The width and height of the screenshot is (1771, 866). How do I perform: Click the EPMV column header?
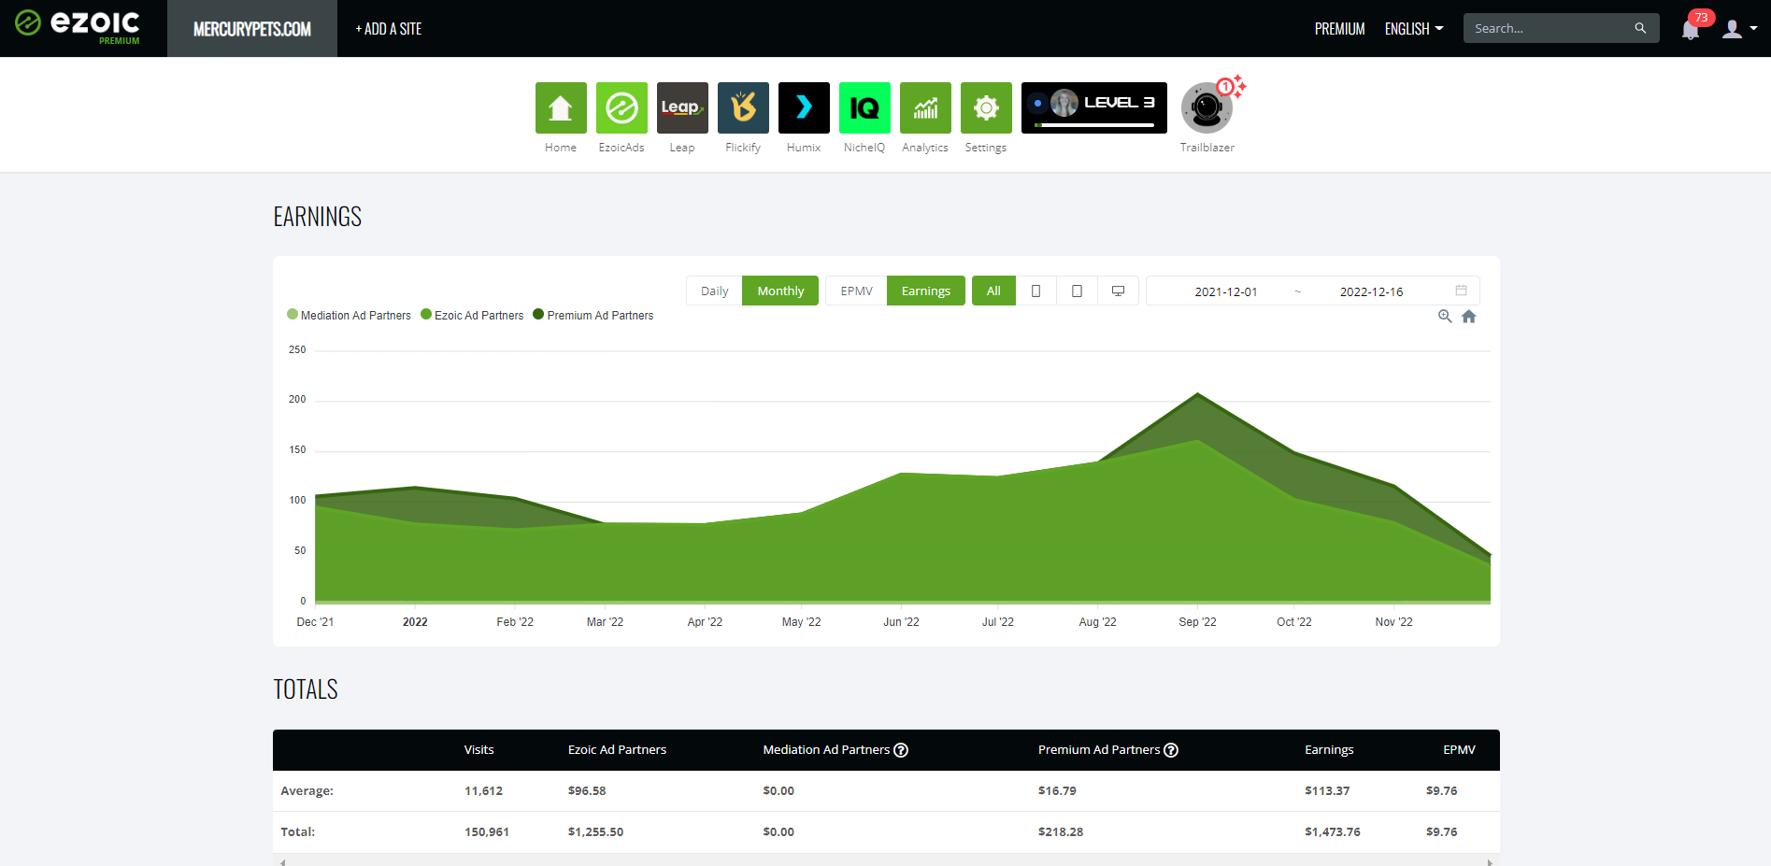[1459, 750]
